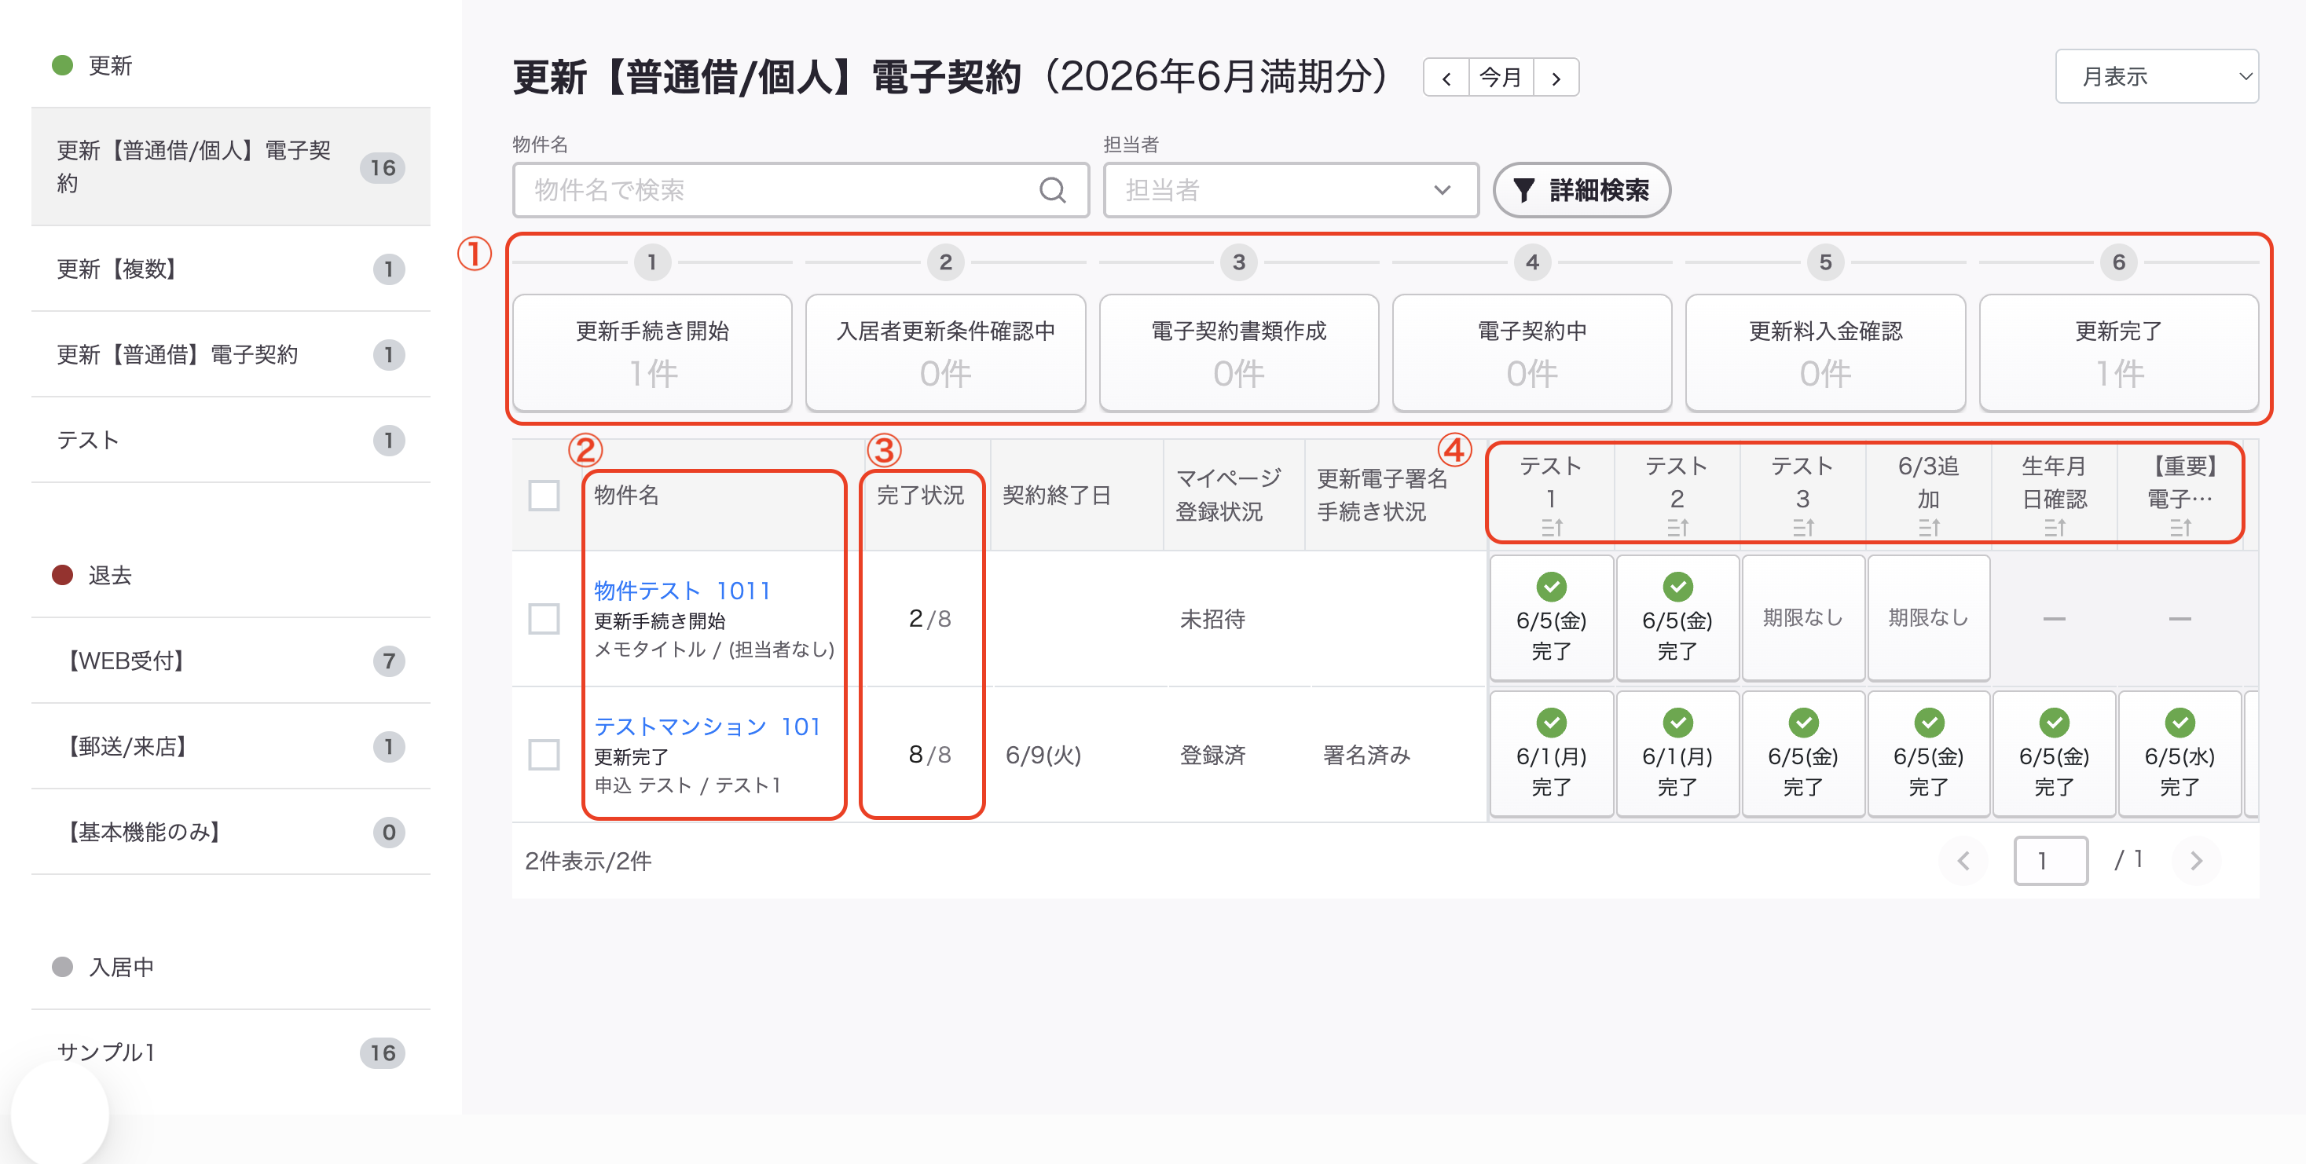Viewport: 2306px width, 1164px height.
Task: Click green checkmark in テスト1 cell for 物件テスト 1011
Action: (1552, 587)
